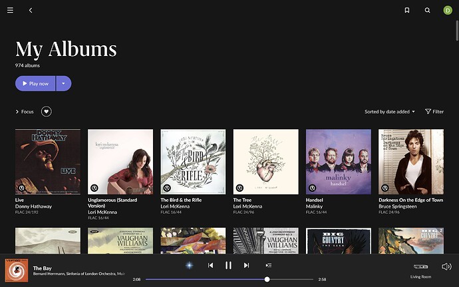Open The Tree album cover

[266, 162]
